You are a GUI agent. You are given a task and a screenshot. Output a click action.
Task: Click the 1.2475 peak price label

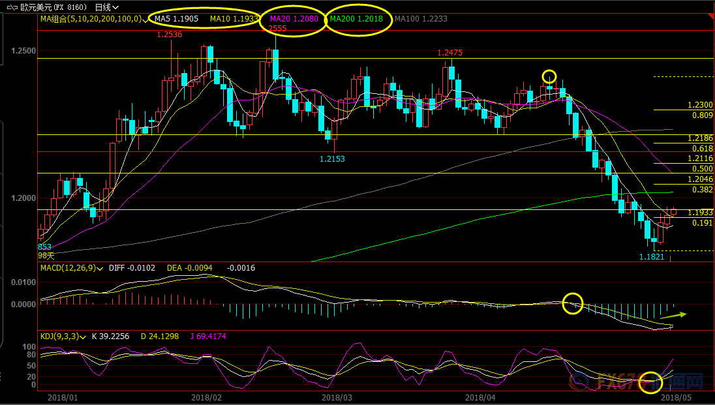click(450, 53)
